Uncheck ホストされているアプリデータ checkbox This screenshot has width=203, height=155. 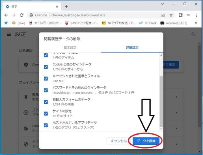[46, 125]
